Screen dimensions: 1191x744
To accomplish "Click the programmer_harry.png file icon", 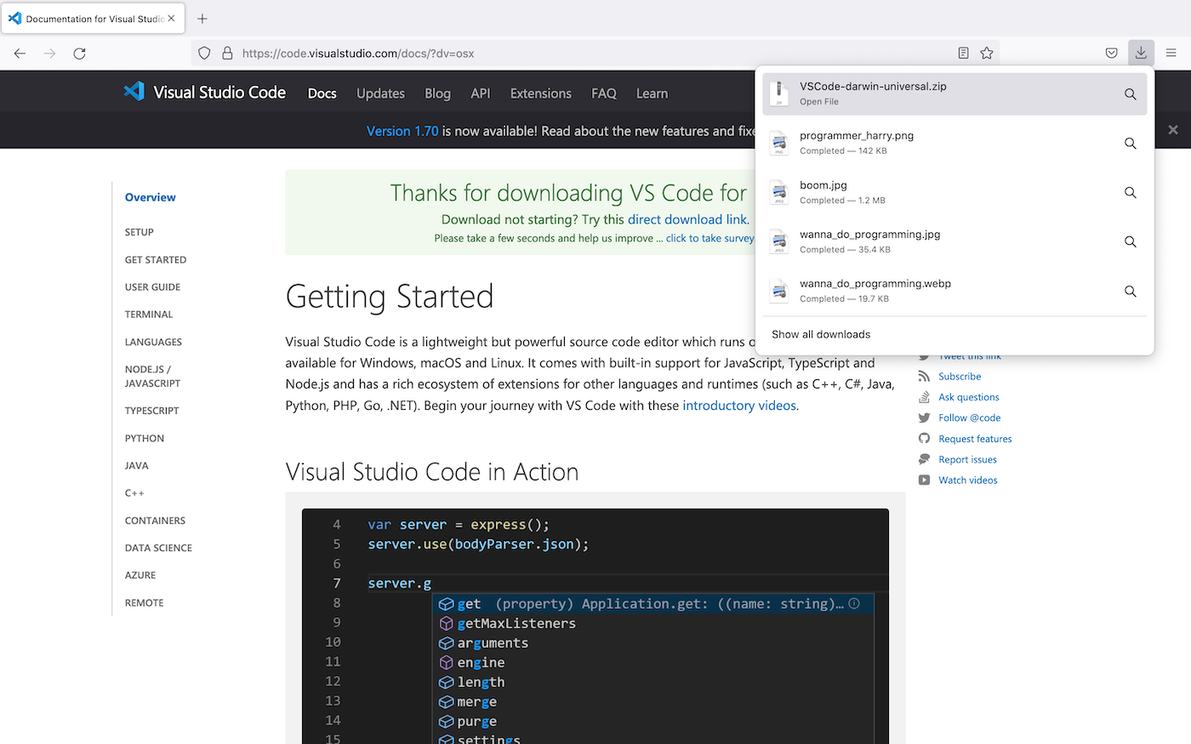I will click(779, 143).
